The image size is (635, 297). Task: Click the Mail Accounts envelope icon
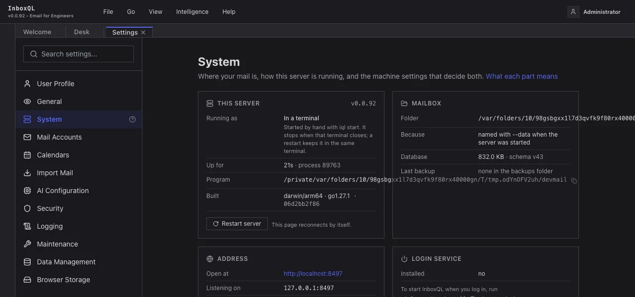27,137
